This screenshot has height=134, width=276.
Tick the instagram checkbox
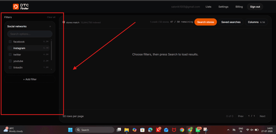10,48
